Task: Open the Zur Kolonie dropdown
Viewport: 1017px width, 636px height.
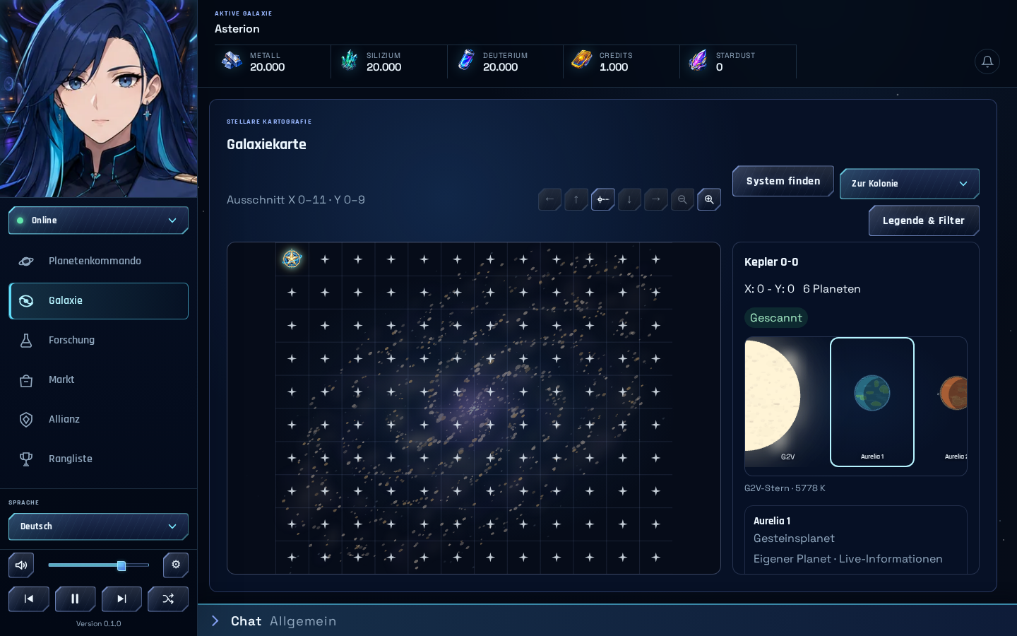Action: 910,184
